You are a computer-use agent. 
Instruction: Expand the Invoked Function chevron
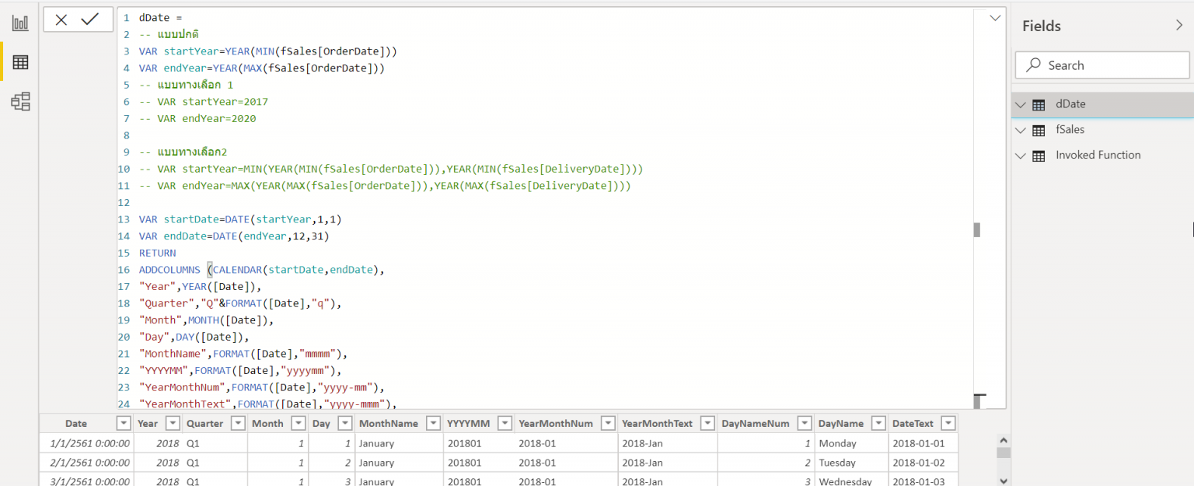click(1021, 156)
